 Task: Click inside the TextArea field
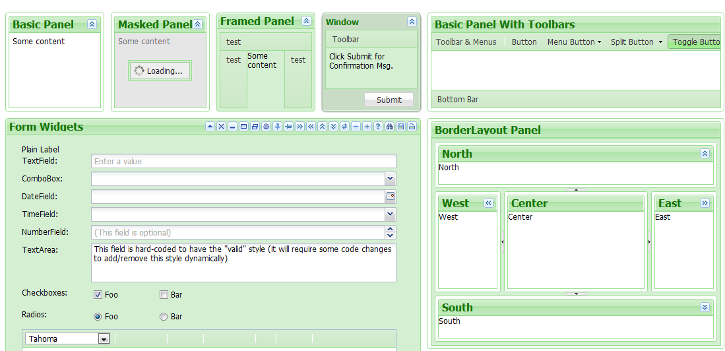[243, 263]
